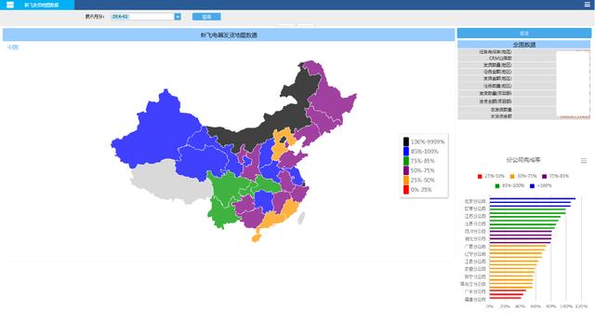Click the top blue bar for 北京分公司
The image size is (595, 336).
click(533, 198)
